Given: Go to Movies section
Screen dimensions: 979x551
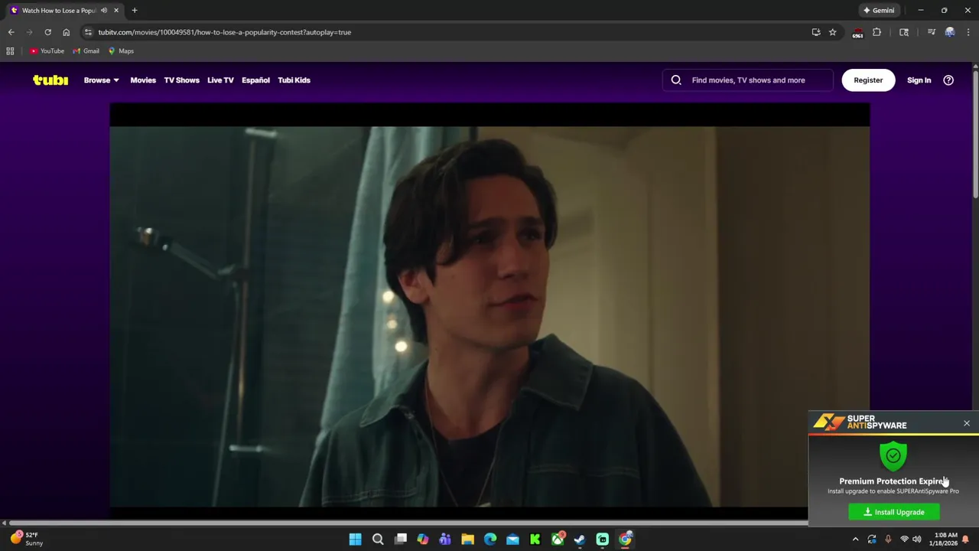Looking at the screenshot, I should coord(143,80).
